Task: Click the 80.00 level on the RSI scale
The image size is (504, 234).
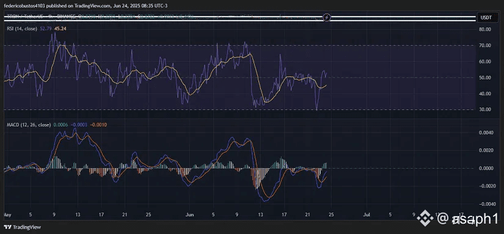Action: (x=484, y=29)
